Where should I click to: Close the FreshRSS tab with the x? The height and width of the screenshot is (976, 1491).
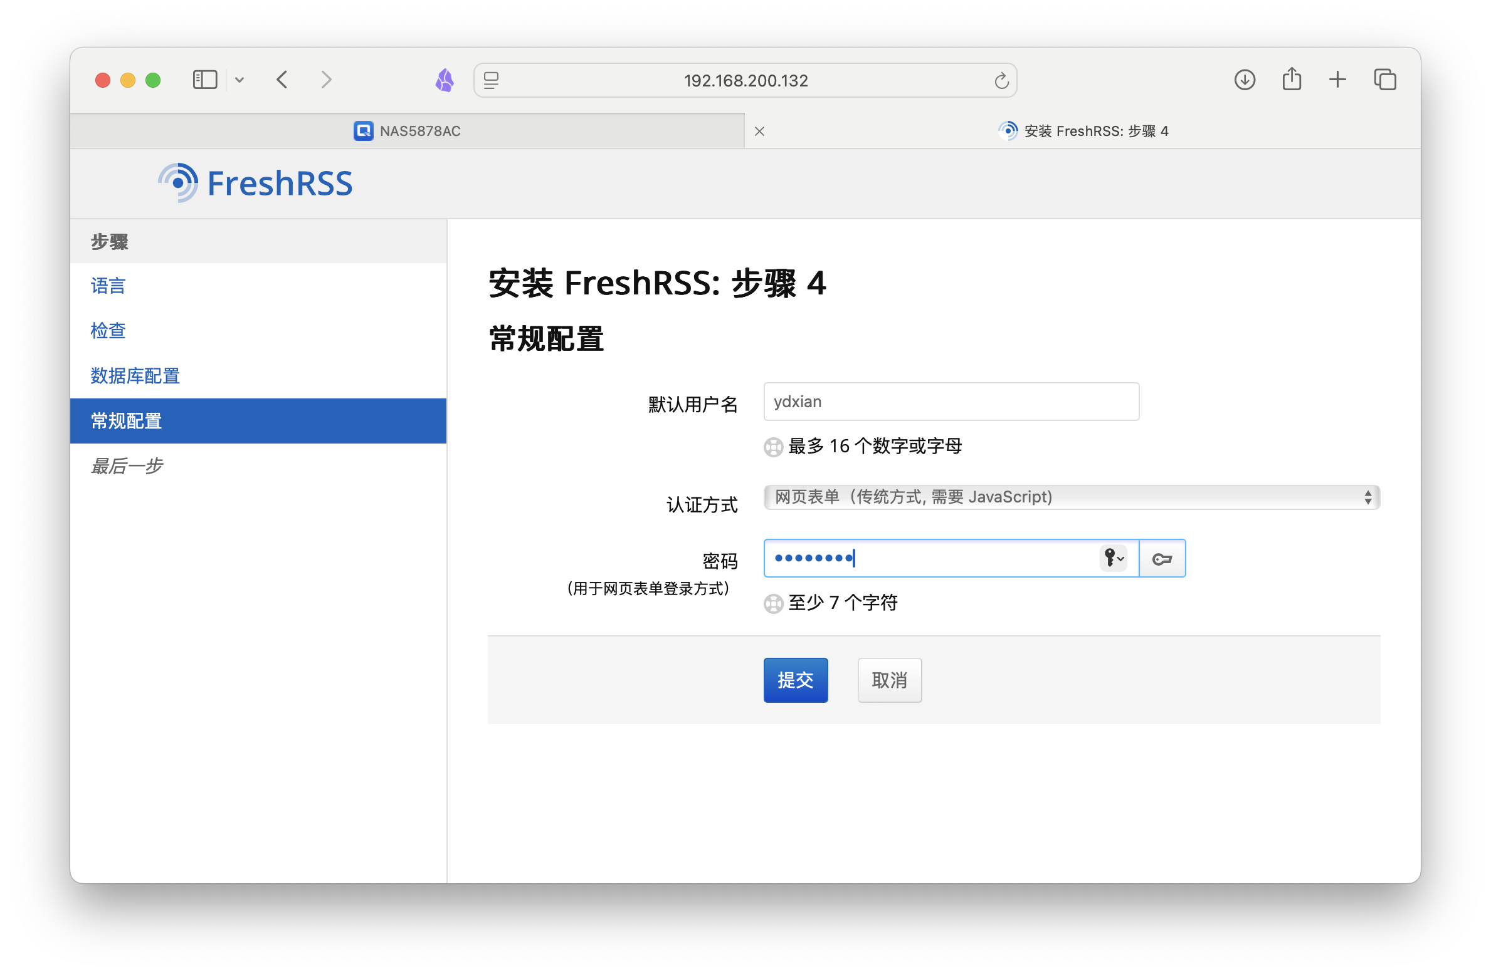coord(759,131)
